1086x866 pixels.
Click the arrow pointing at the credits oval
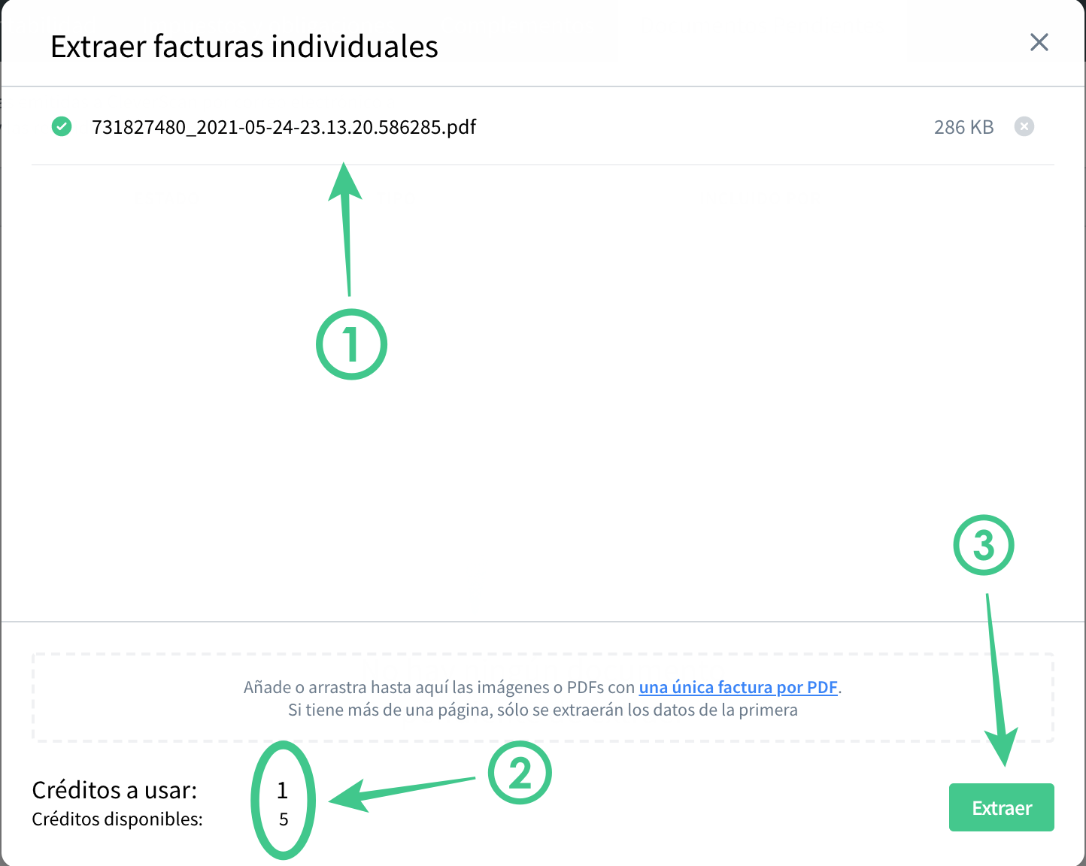coord(402,795)
